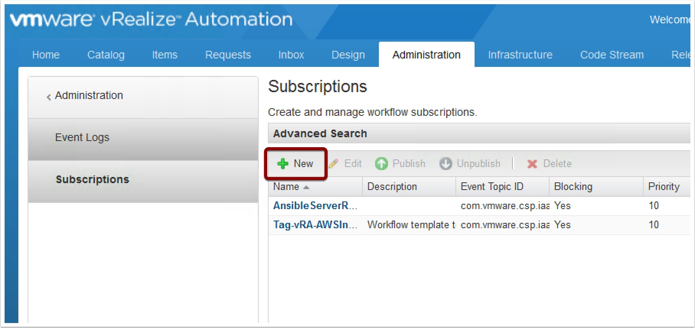Select Event Logs in the sidebar

click(82, 137)
